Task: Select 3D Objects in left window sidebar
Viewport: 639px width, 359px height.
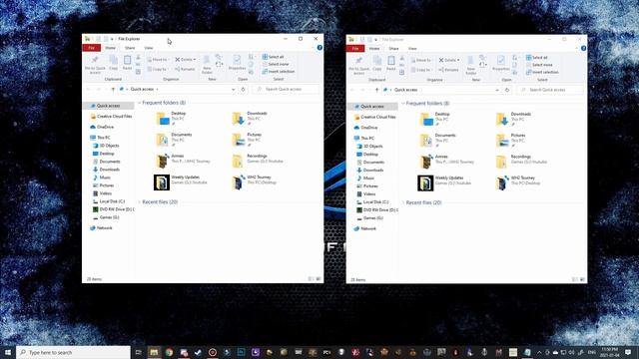Action: point(106,146)
